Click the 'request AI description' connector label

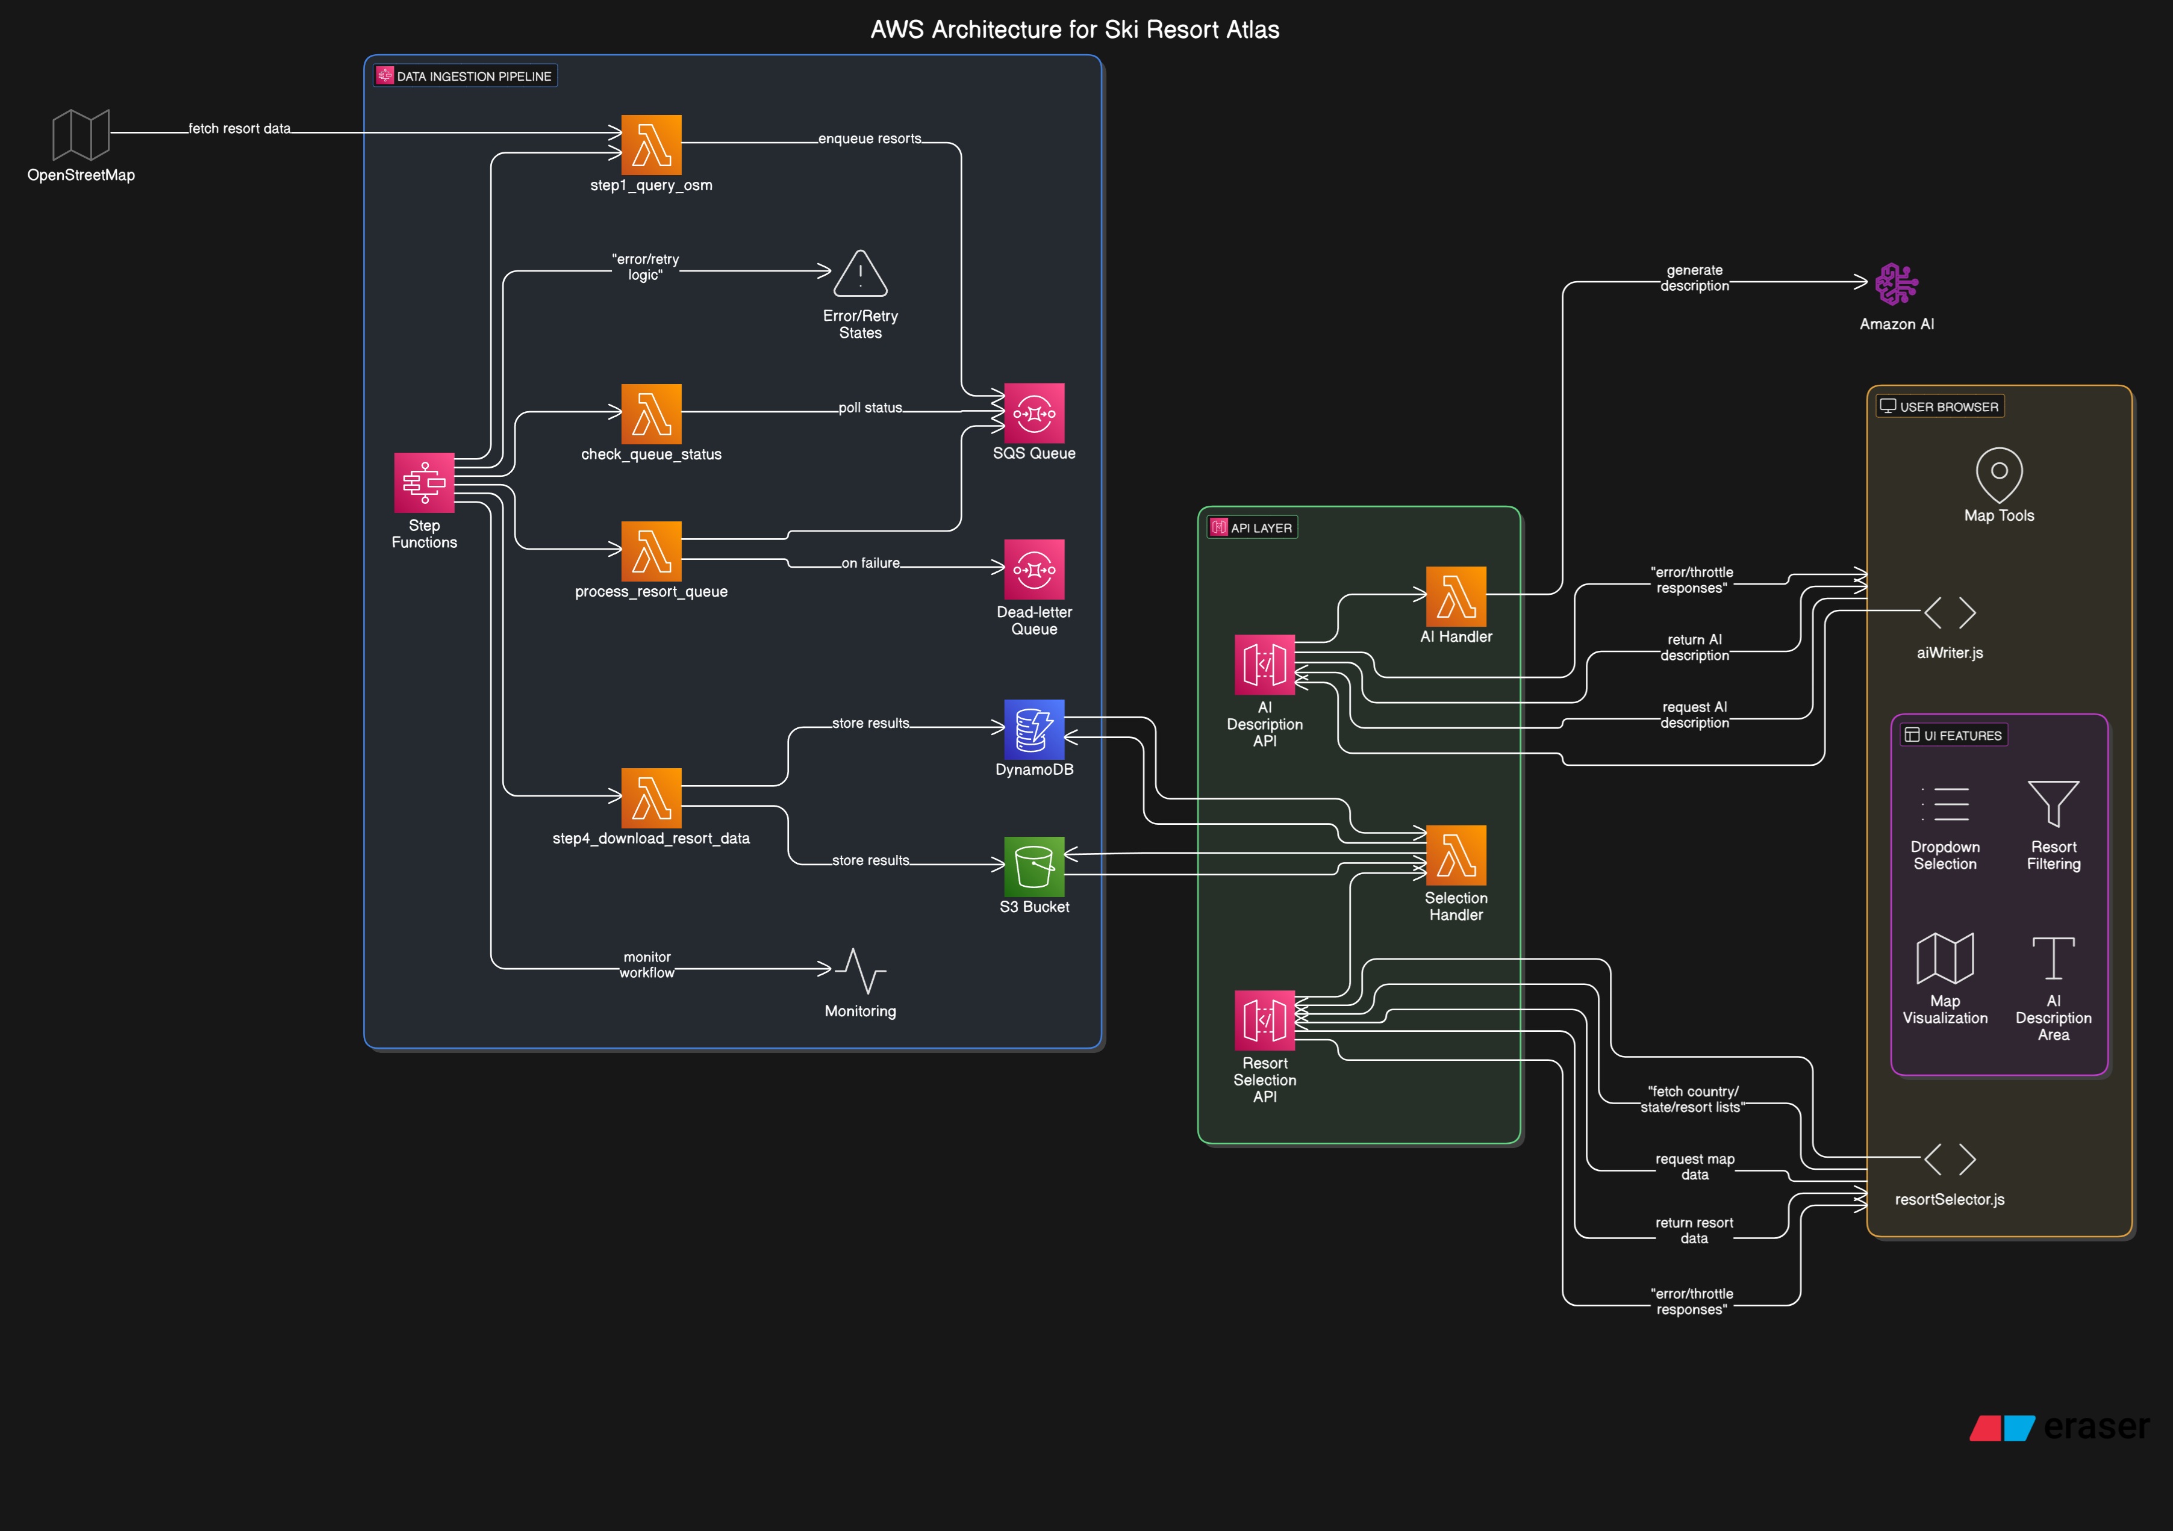(x=1694, y=715)
